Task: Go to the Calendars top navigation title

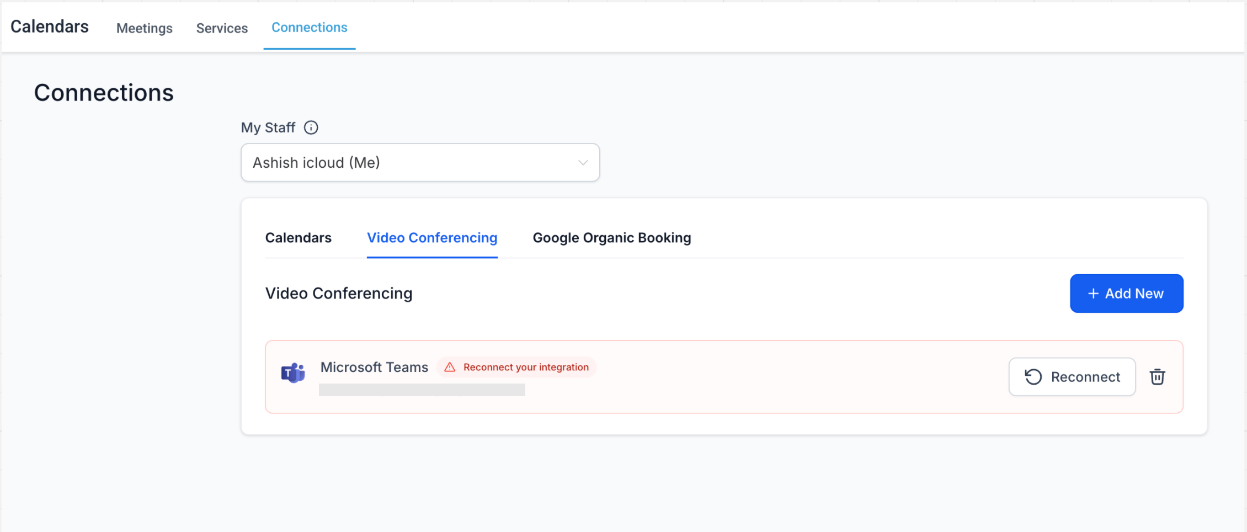Action: pos(50,26)
